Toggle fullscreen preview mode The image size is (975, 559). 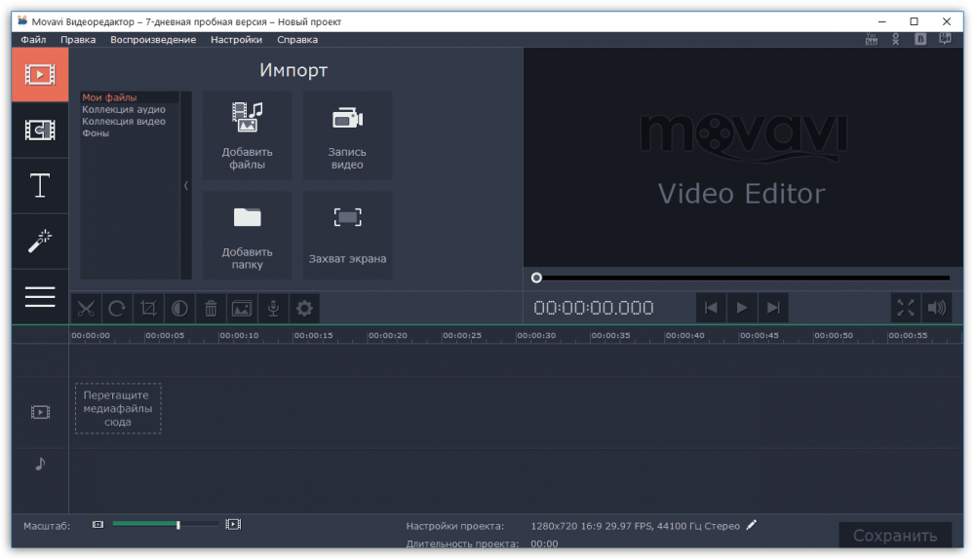pos(906,308)
